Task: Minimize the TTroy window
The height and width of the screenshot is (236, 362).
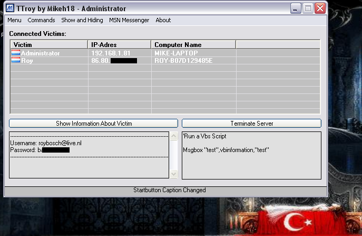Action: [295, 8]
